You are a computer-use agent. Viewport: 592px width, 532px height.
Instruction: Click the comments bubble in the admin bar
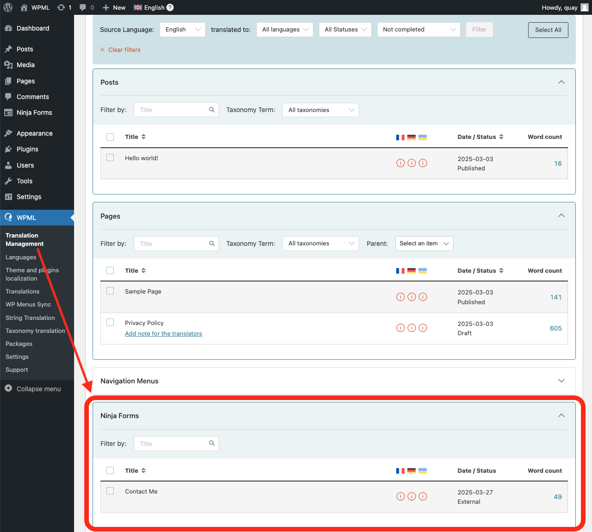83,7
